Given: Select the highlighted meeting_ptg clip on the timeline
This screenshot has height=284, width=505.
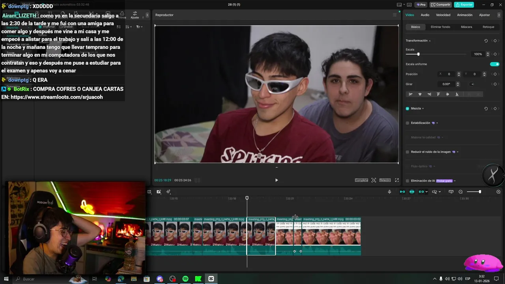Looking at the screenshot, I should 261,236.
